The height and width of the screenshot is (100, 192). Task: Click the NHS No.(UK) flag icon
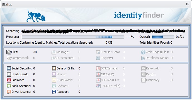pos(98,80)
